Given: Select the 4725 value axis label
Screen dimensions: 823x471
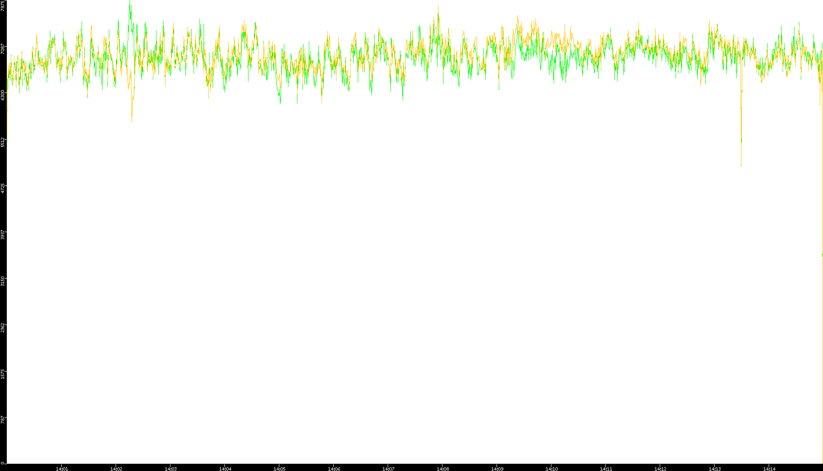Looking at the screenshot, I should 3,188.
